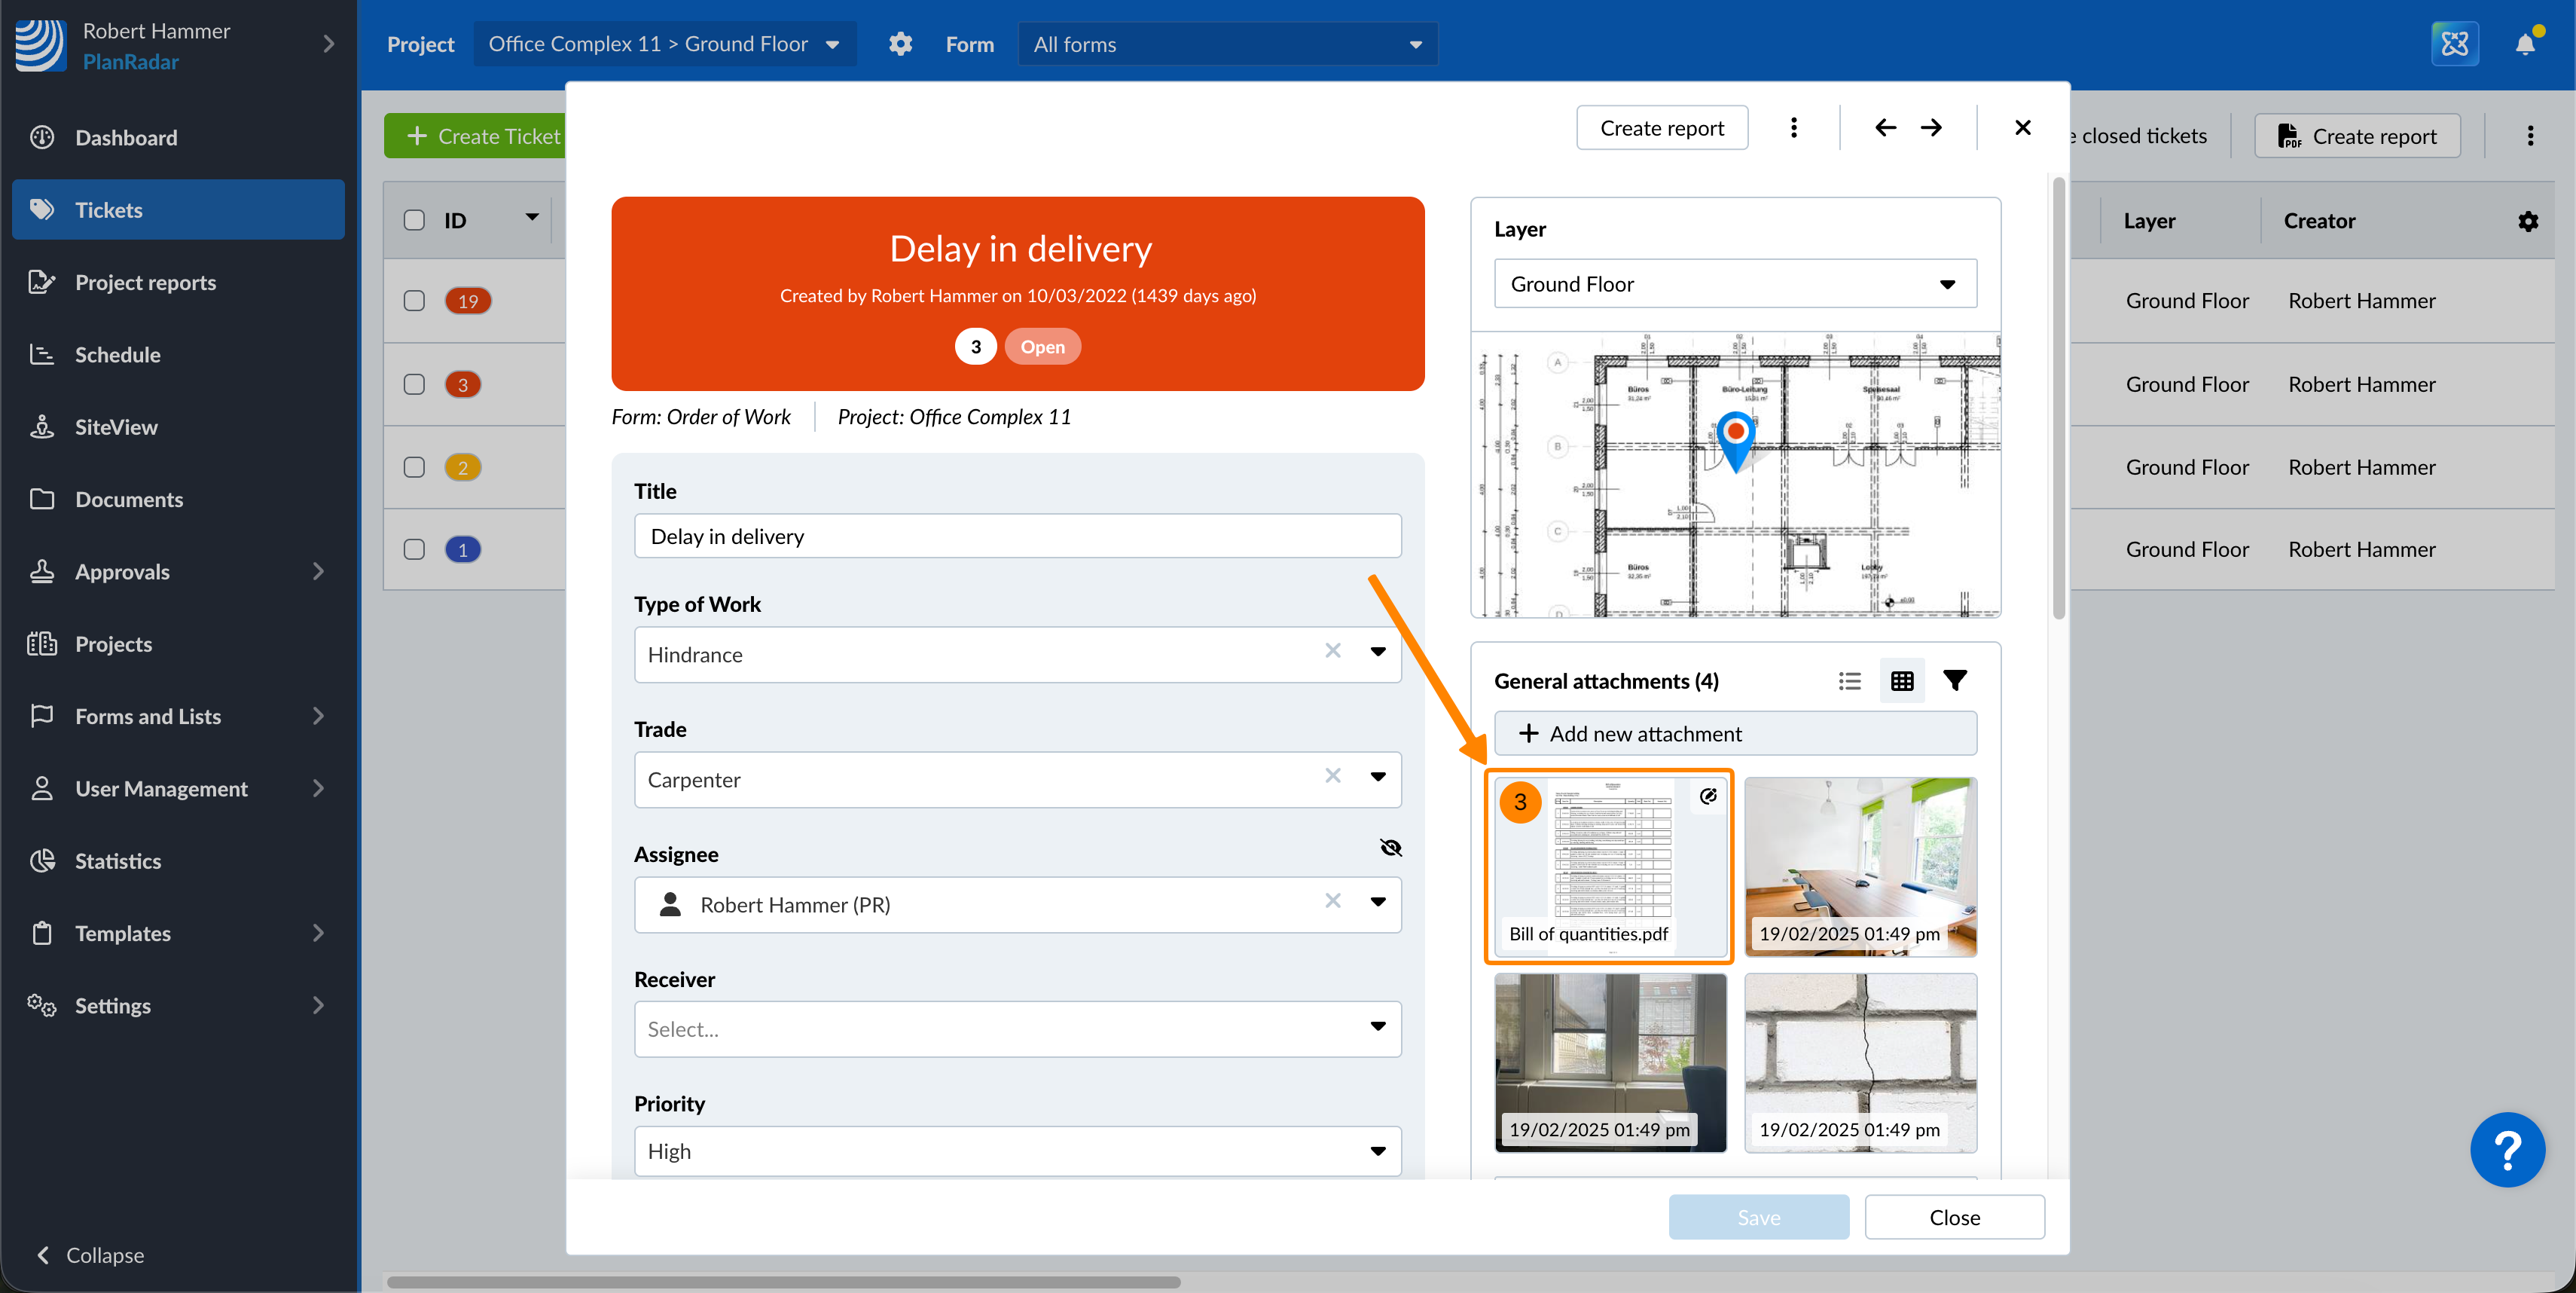Go to Documents in sidebar

click(129, 499)
